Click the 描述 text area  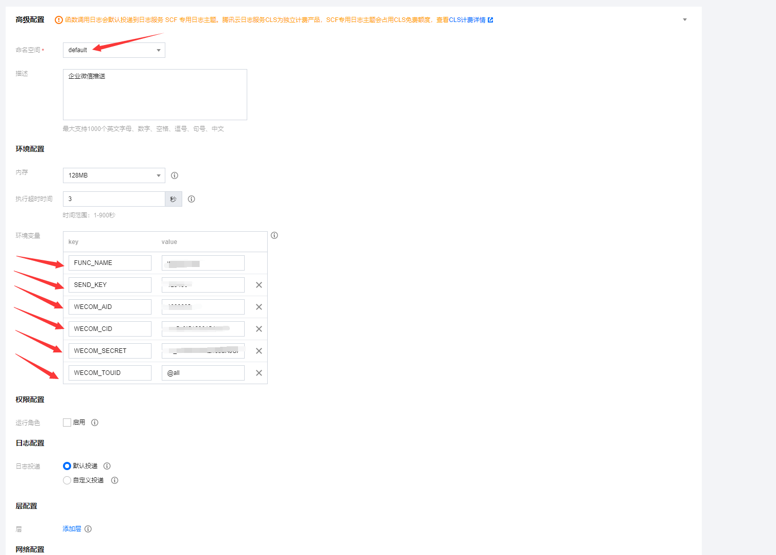click(155, 95)
